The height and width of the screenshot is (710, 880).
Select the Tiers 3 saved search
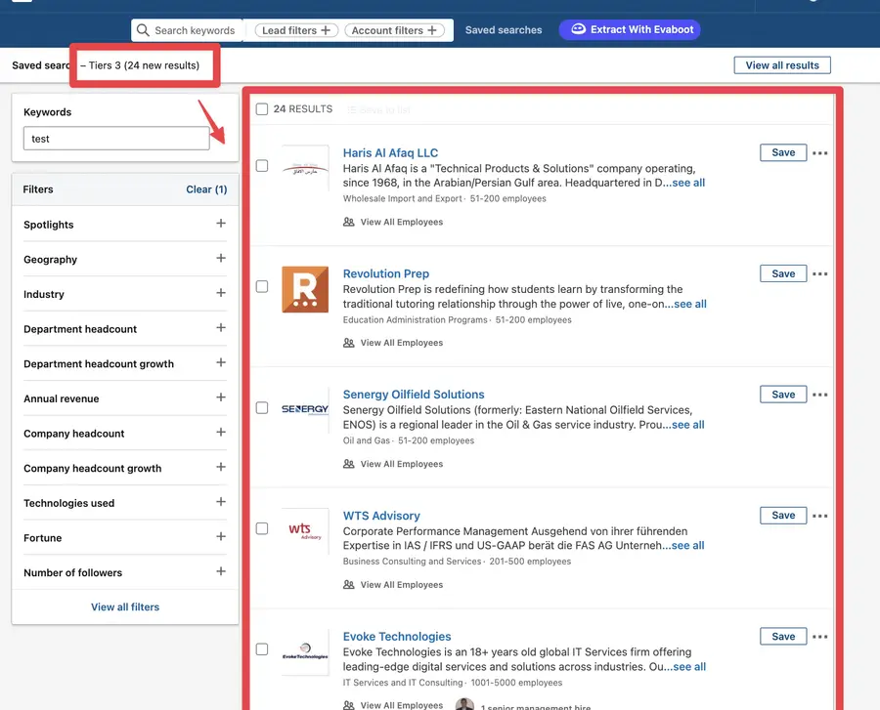[143, 64]
